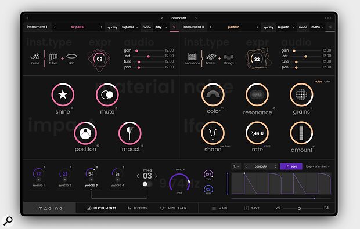Toggle the mseg on/off switch
The image size is (360, 229).
147,184
